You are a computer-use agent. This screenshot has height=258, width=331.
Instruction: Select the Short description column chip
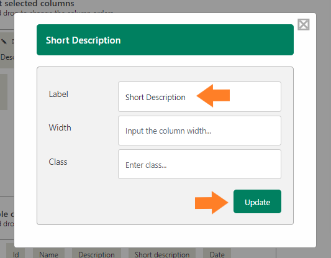pyautogui.click(x=162, y=254)
